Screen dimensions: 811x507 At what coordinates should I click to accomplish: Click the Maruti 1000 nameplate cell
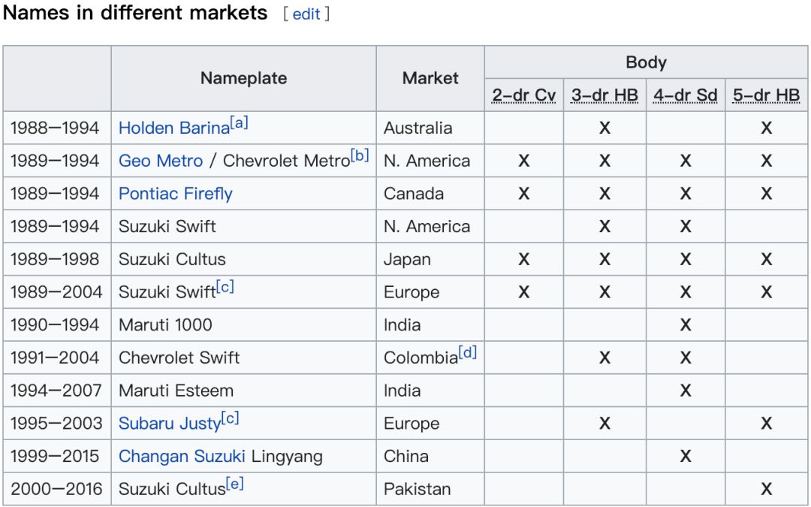click(165, 325)
